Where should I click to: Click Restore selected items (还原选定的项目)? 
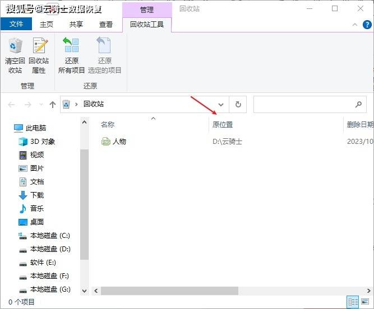point(104,56)
